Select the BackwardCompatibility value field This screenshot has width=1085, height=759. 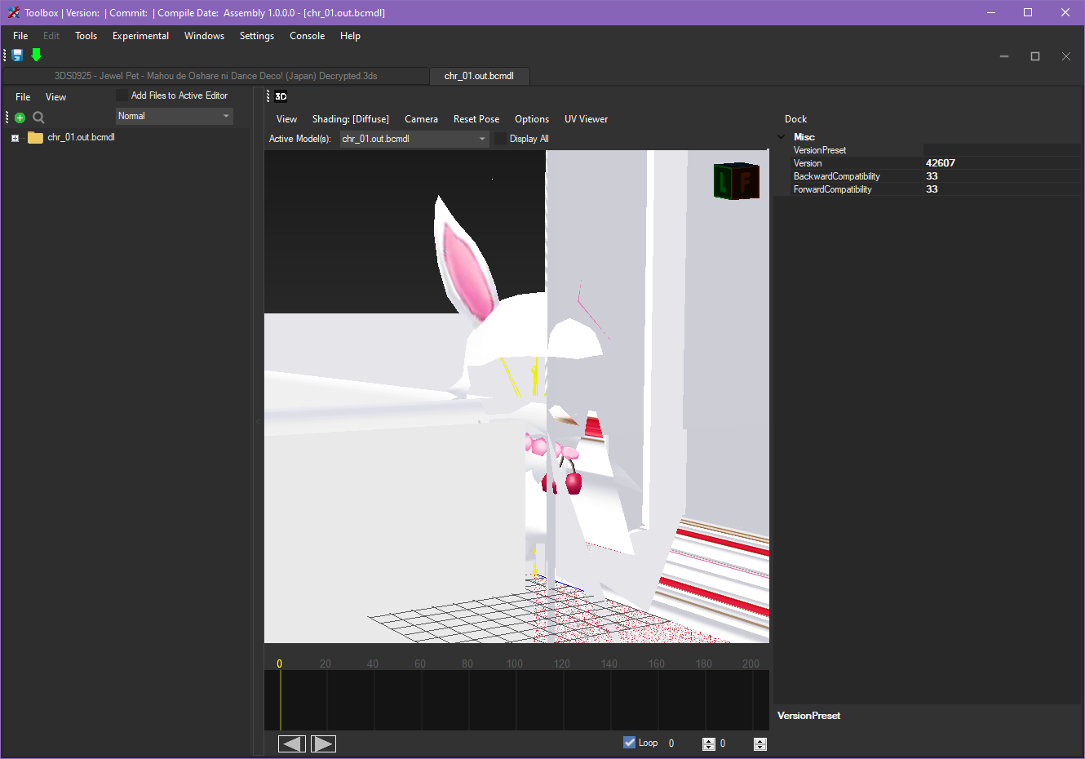point(1003,176)
